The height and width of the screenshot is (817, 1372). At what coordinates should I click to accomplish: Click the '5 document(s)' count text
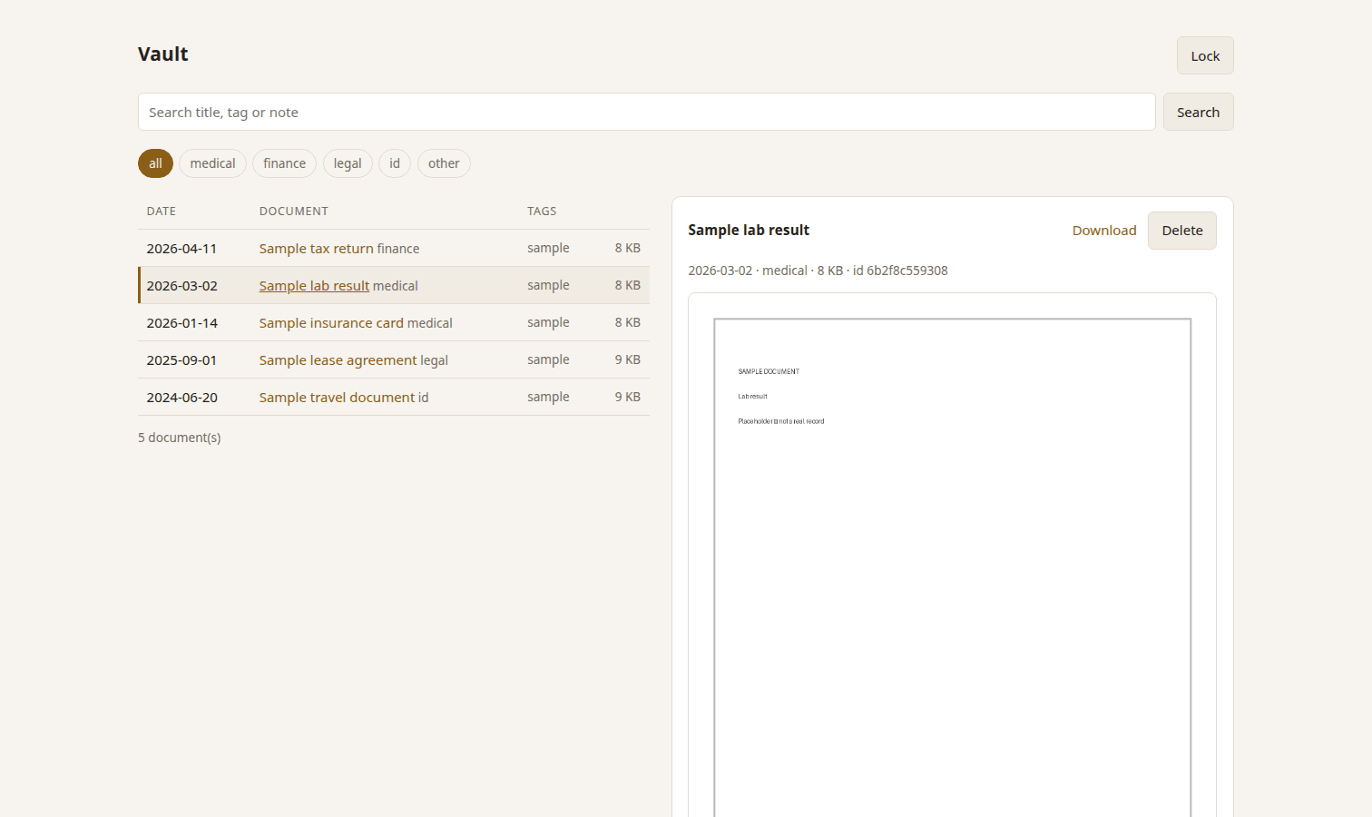tap(180, 438)
